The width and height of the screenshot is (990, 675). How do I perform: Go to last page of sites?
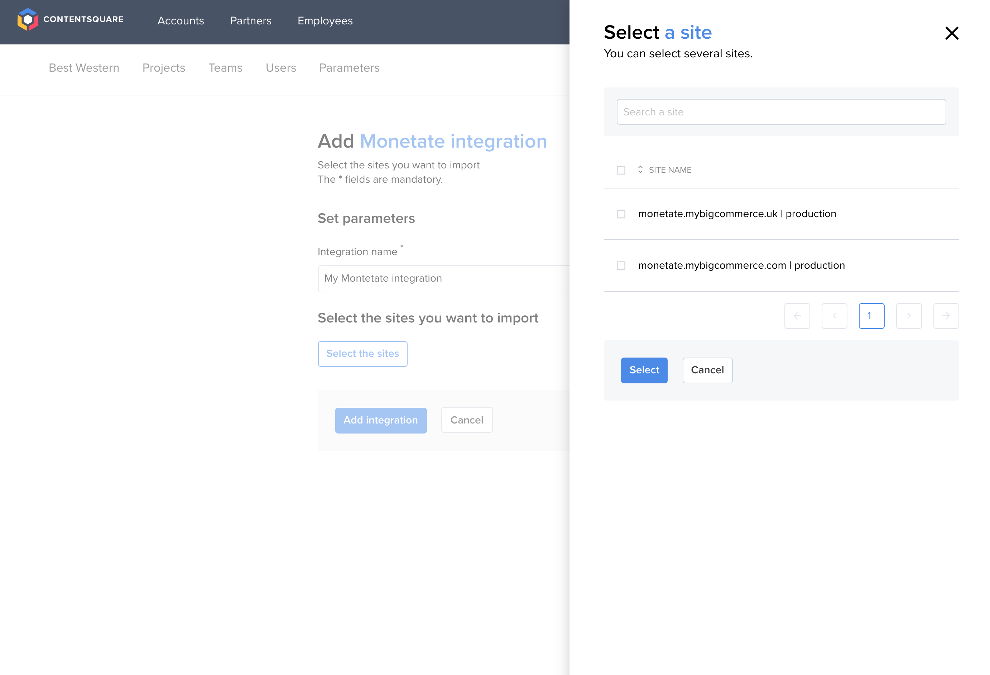coord(946,316)
